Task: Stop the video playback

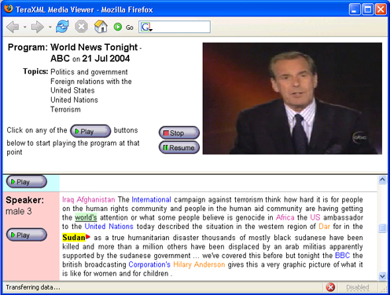Action: click(179, 133)
